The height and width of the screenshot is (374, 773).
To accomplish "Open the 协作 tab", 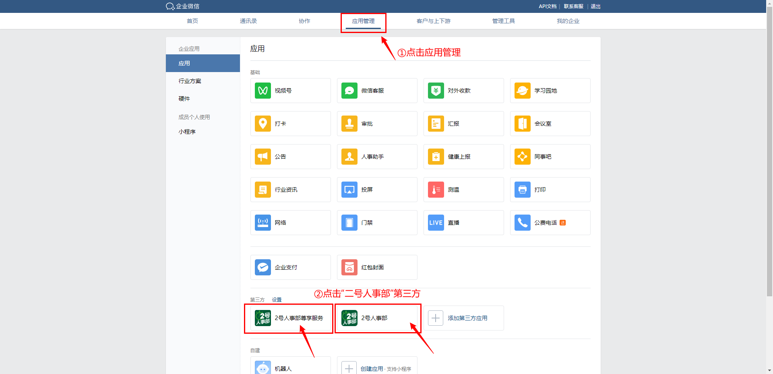I will [304, 21].
